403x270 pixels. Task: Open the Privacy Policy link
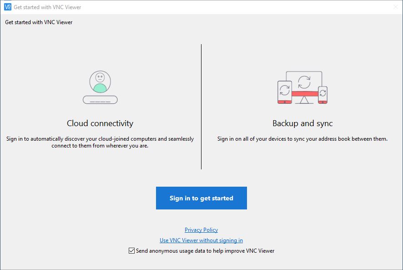click(x=201, y=229)
